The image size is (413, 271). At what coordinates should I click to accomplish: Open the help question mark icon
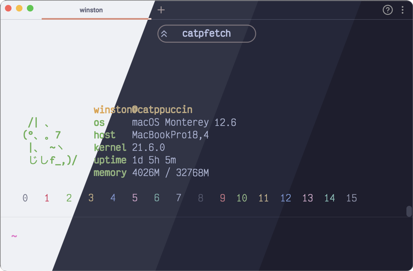click(387, 10)
